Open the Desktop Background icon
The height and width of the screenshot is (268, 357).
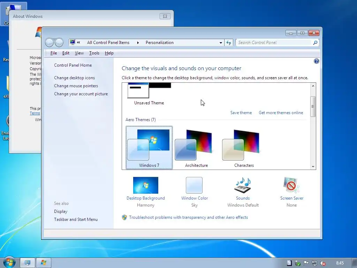(146, 185)
